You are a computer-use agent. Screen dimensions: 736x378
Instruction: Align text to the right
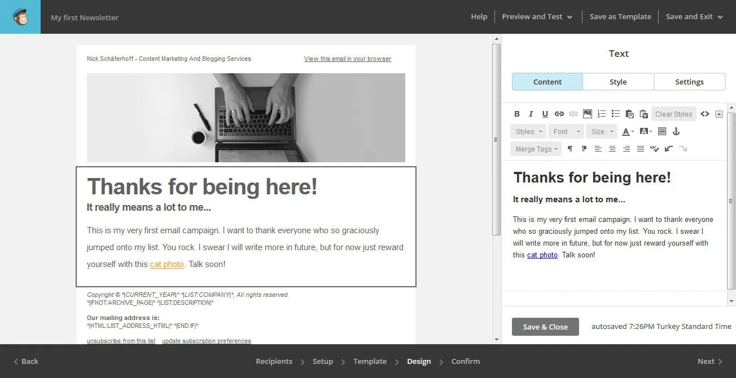(627, 149)
